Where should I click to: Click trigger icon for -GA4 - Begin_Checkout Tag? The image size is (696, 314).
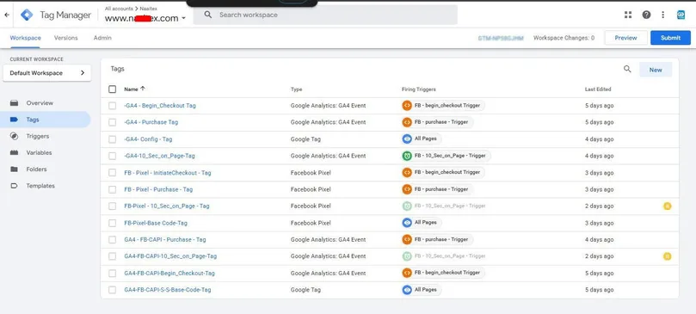pos(407,106)
